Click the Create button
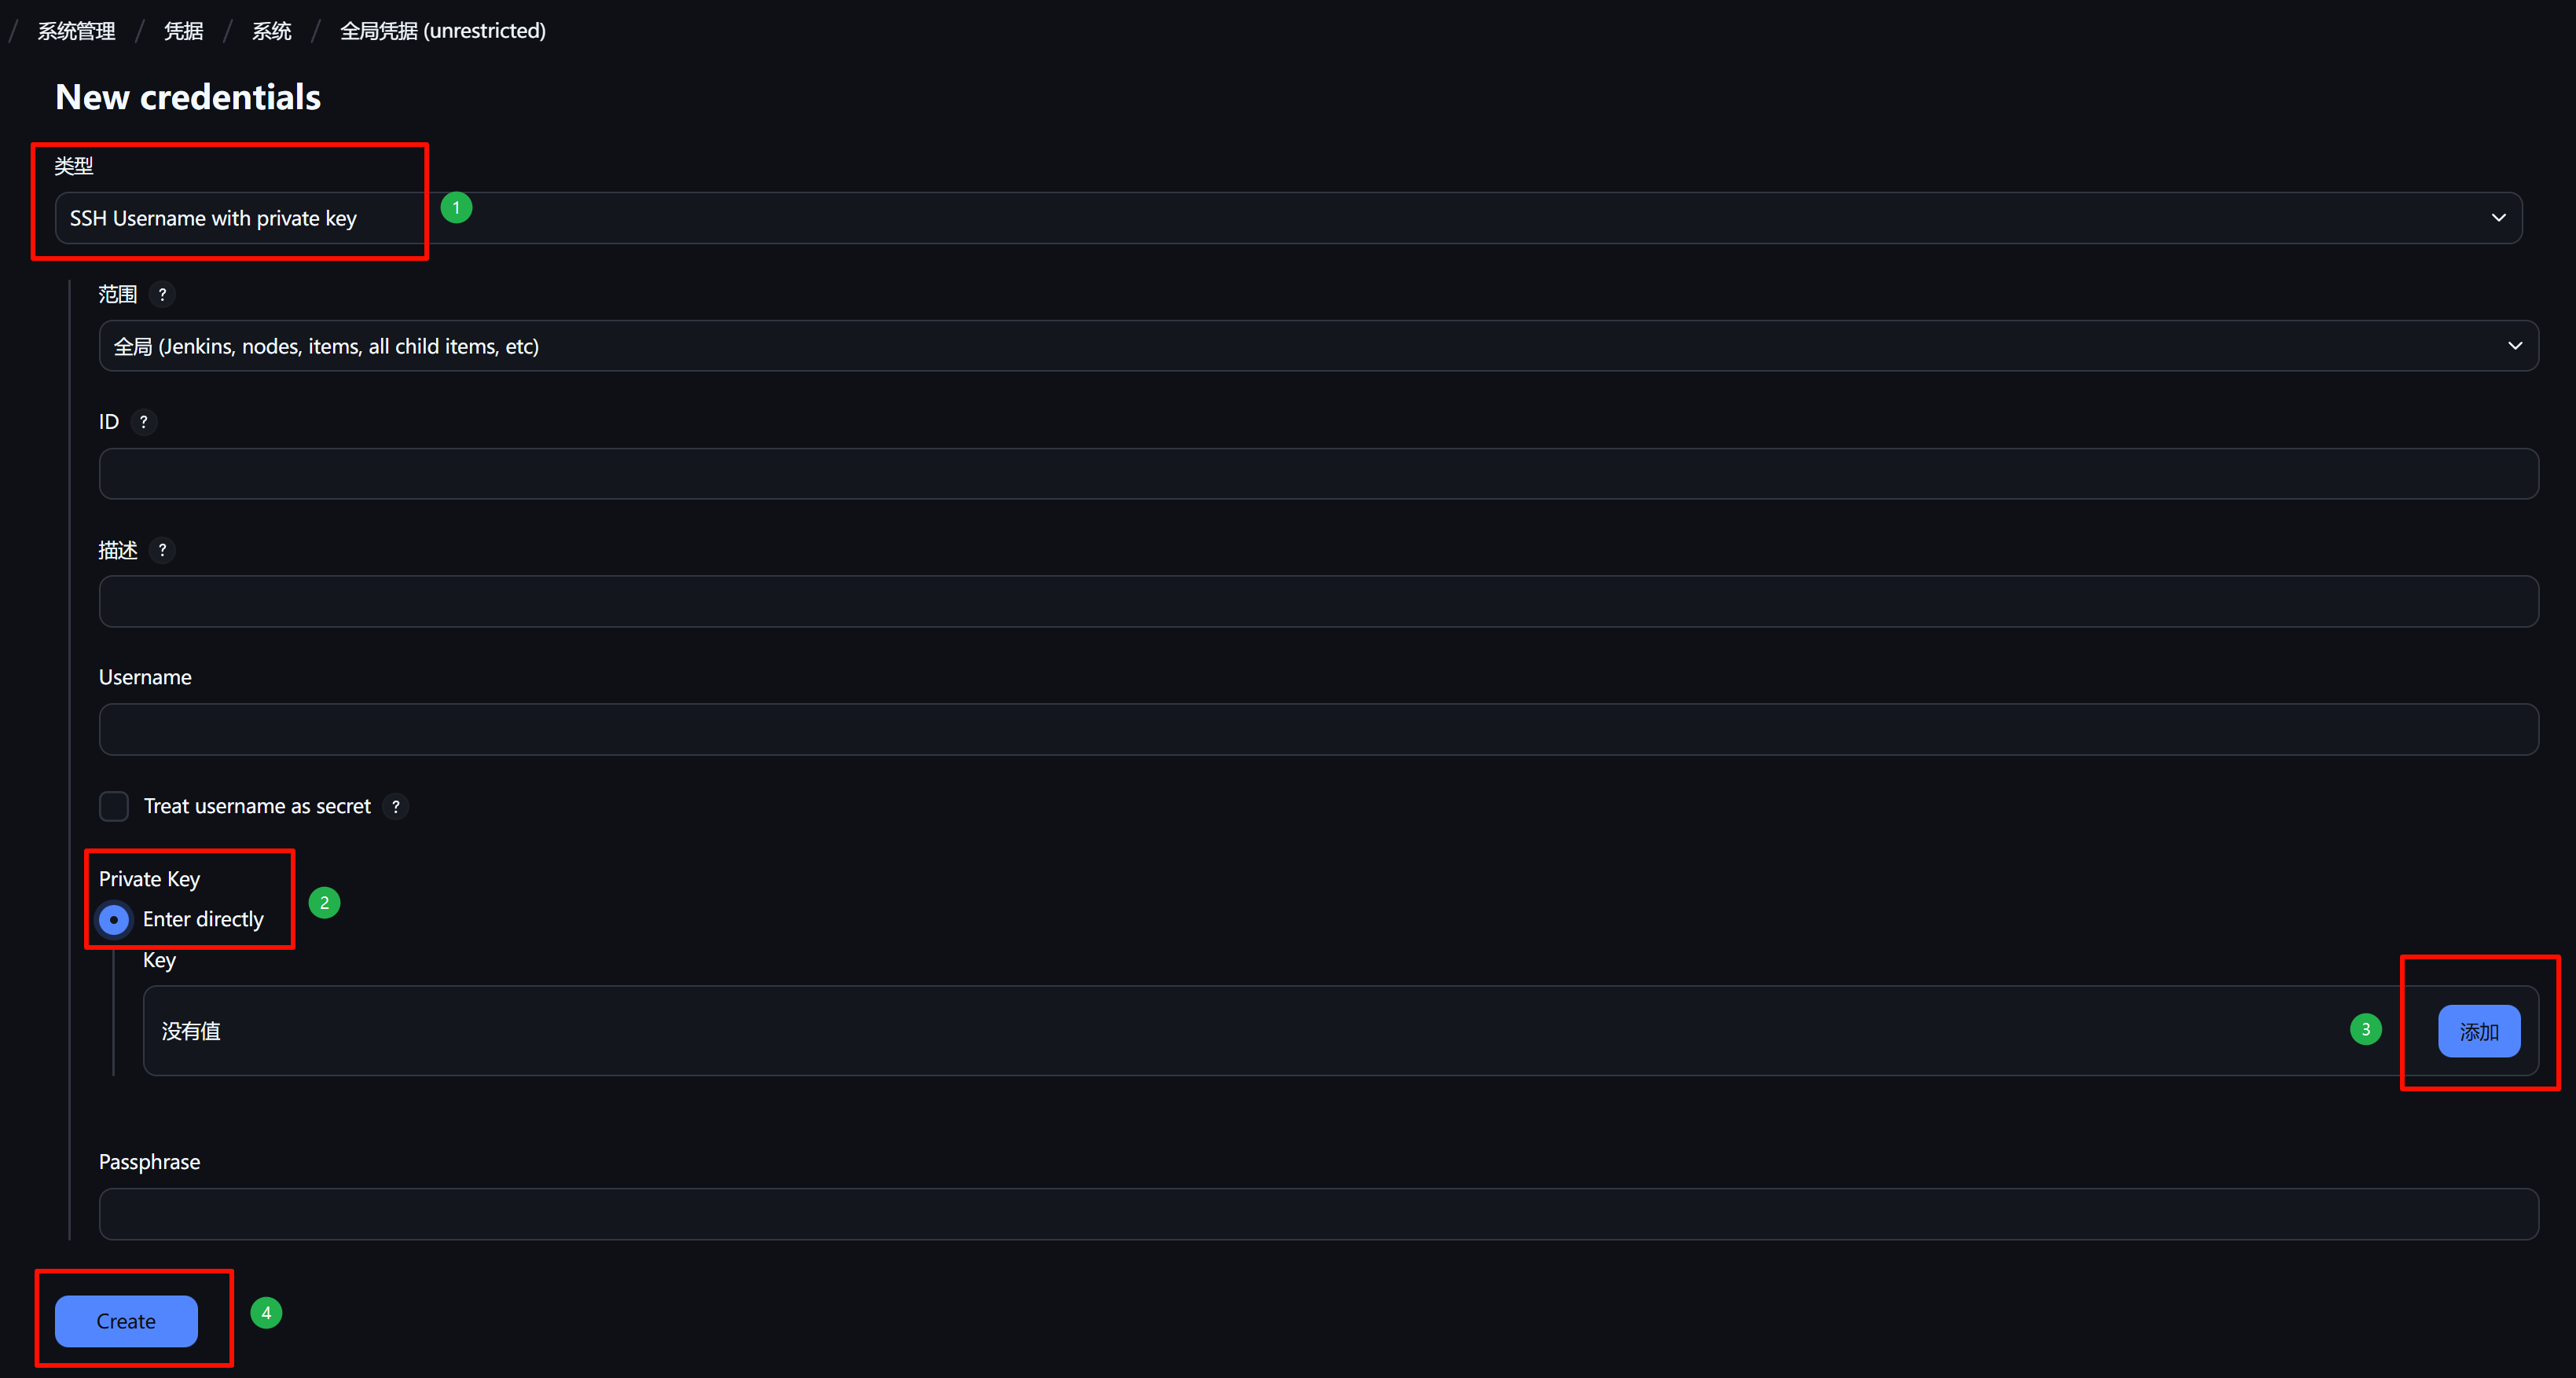2576x1378 pixels. coord(126,1321)
